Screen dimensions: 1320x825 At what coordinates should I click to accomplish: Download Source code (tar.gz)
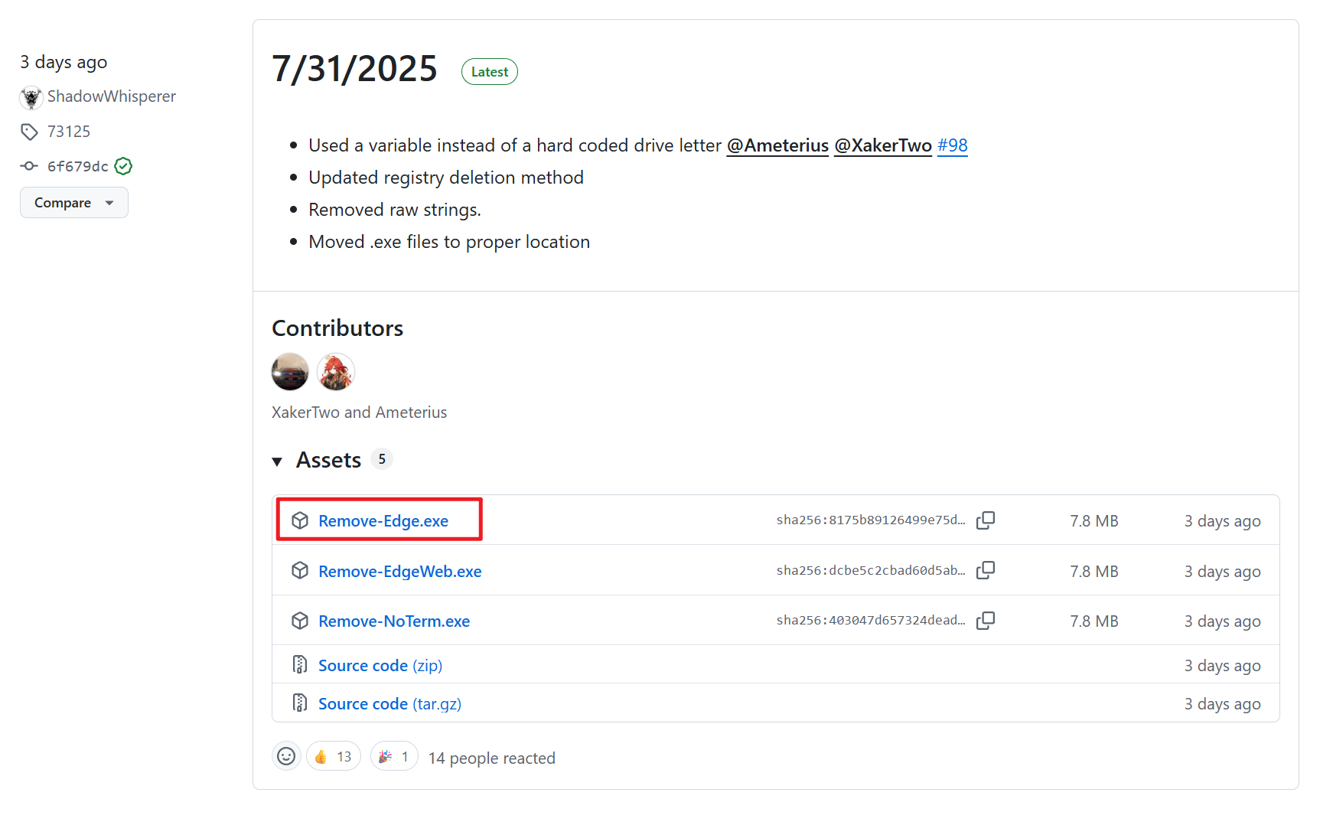pyautogui.click(x=389, y=704)
